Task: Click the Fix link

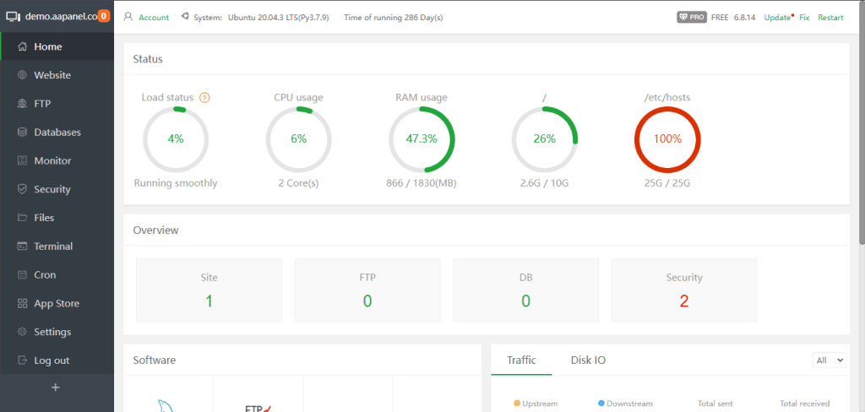Action: (804, 17)
